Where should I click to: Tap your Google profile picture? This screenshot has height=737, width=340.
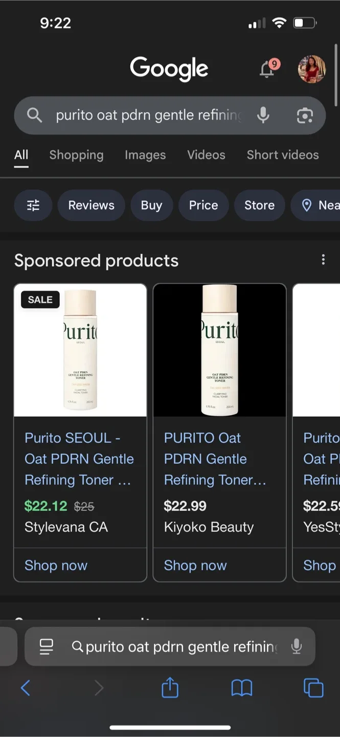pyautogui.click(x=311, y=69)
